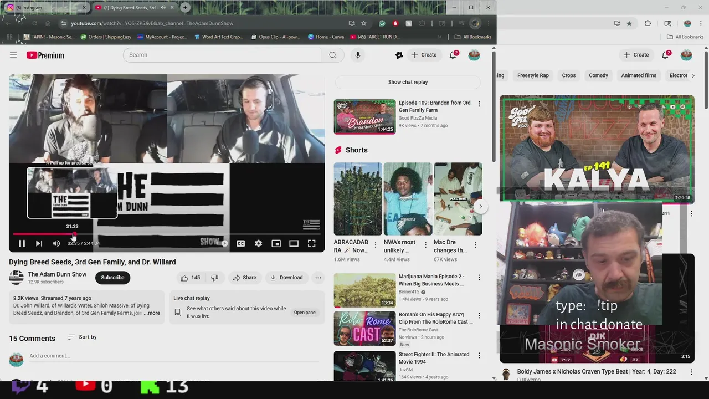Open extensions puzzle icon in back window
709x399 pixels.
(x=648, y=23)
